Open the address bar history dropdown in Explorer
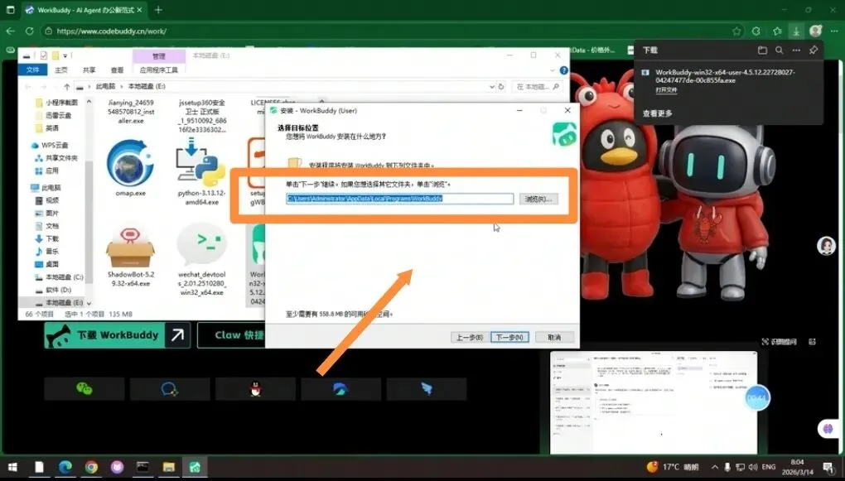This screenshot has width=845, height=481. pyautogui.click(x=491, y=86)
